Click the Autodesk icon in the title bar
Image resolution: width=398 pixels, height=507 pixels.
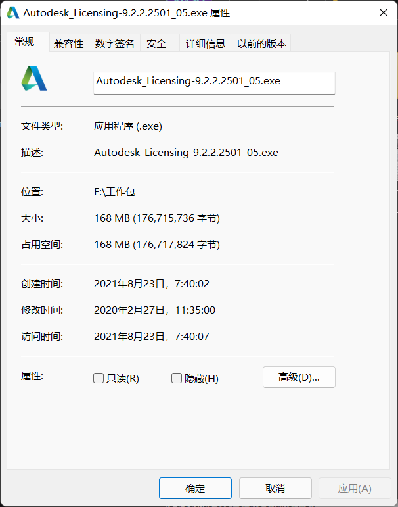(12, 12)
